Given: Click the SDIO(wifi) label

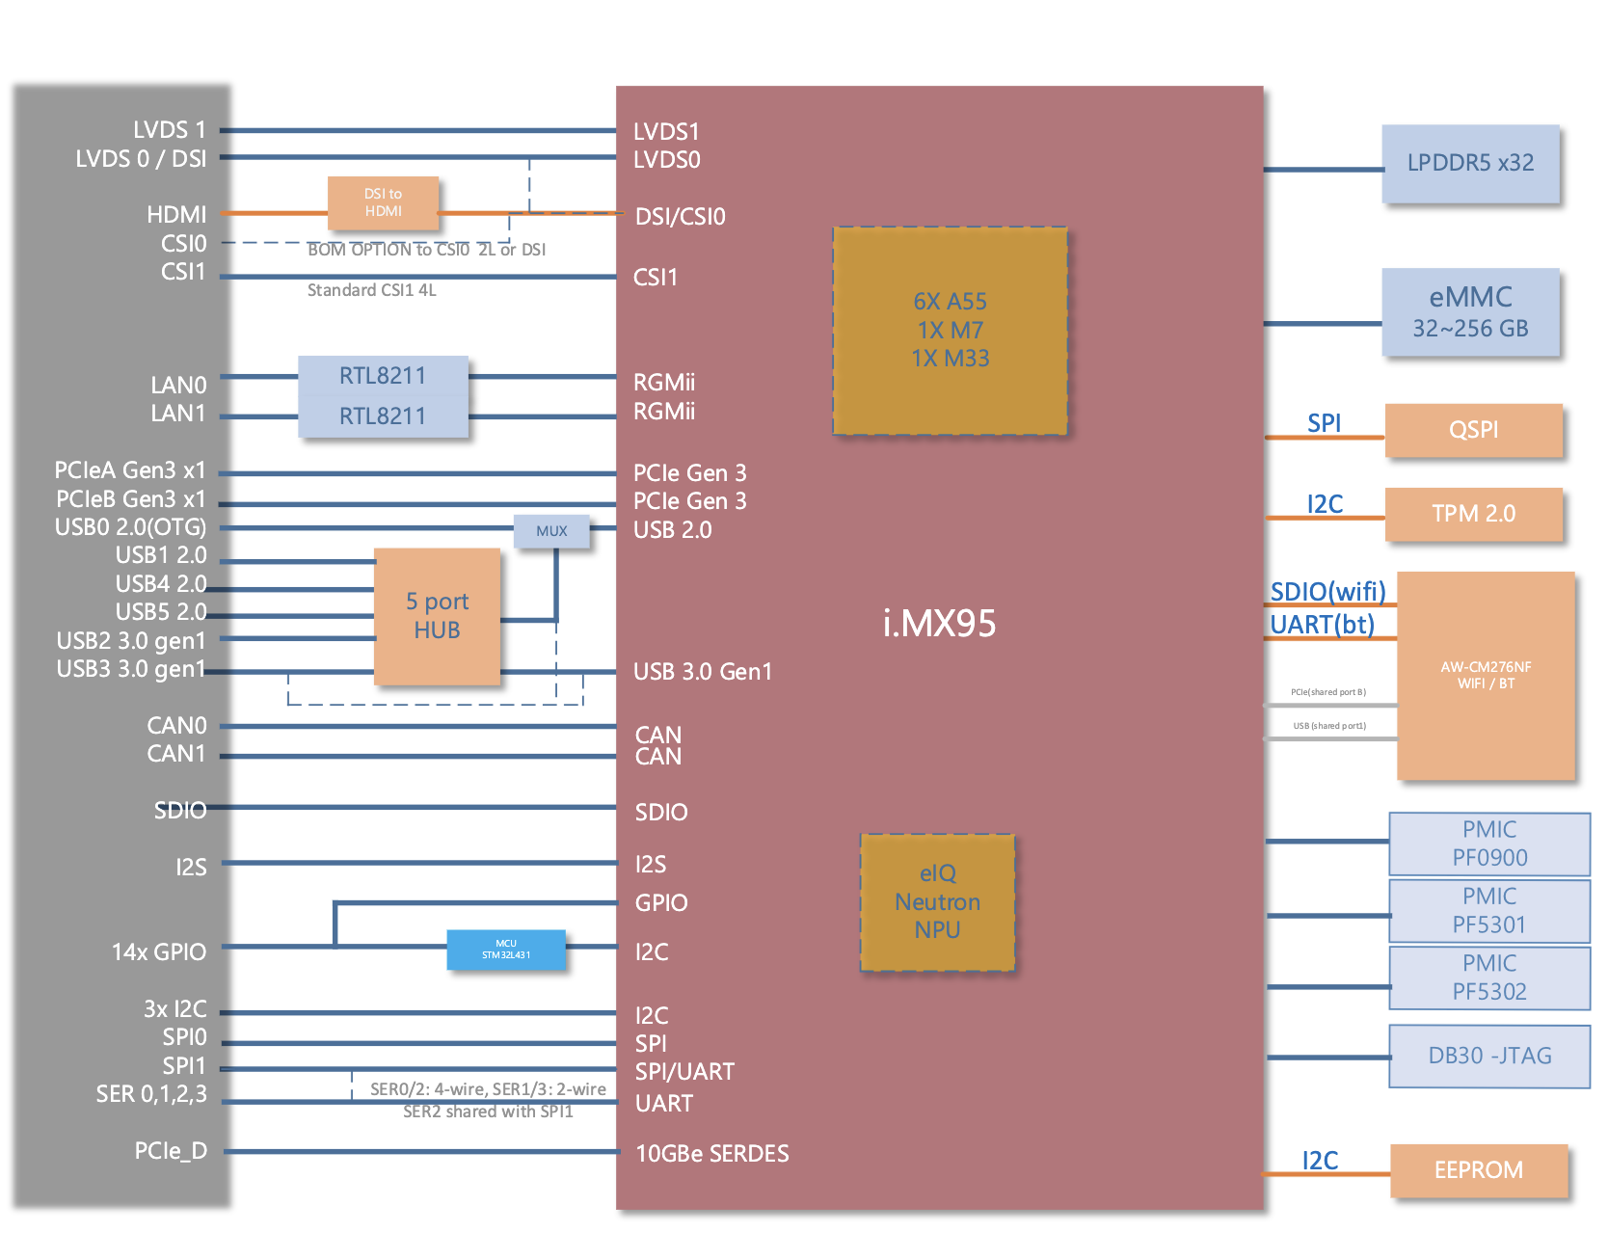Looking at the screenshot, I should coord(1327,591).
